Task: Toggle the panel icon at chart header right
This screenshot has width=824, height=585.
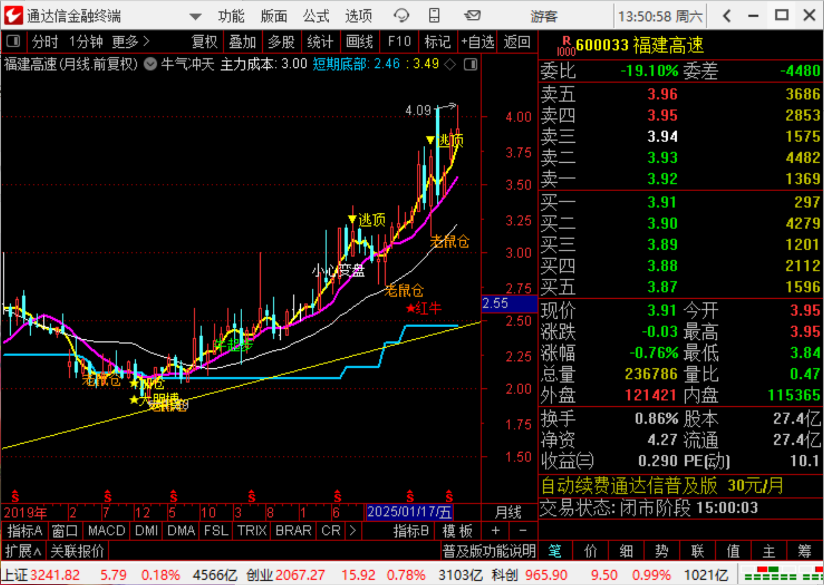Action: 470,65
